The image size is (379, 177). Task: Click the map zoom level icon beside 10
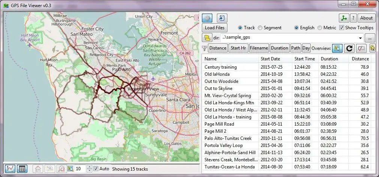70,168
